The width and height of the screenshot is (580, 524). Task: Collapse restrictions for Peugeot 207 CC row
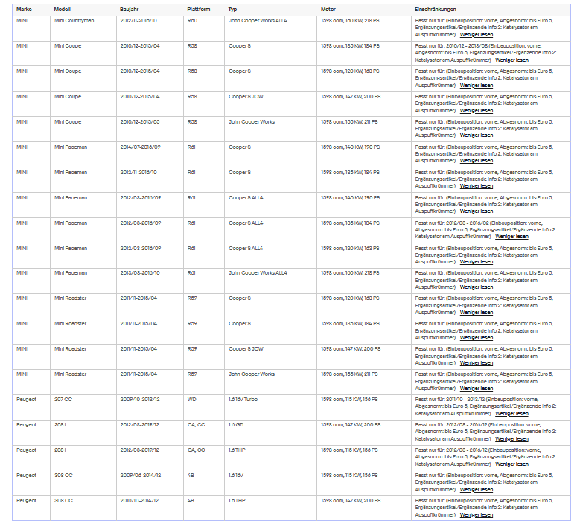pyautogui.click(x=512, y=414)
